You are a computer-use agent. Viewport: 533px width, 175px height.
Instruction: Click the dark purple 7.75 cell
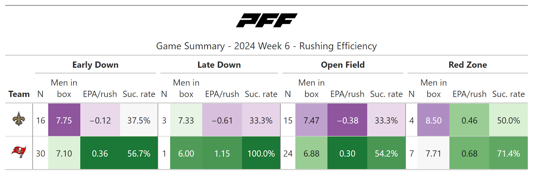pos(64,120)
